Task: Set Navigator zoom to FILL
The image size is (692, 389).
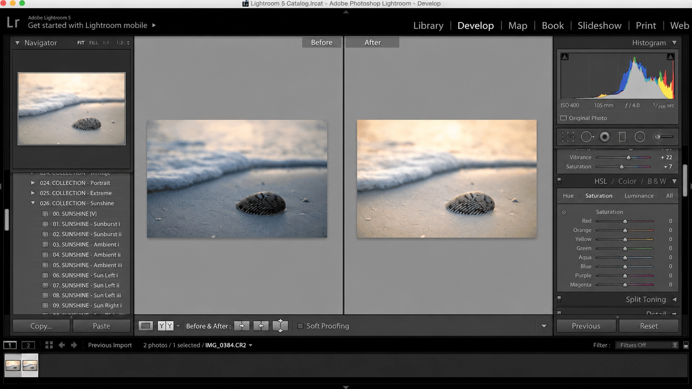Action: coord(94,43)
